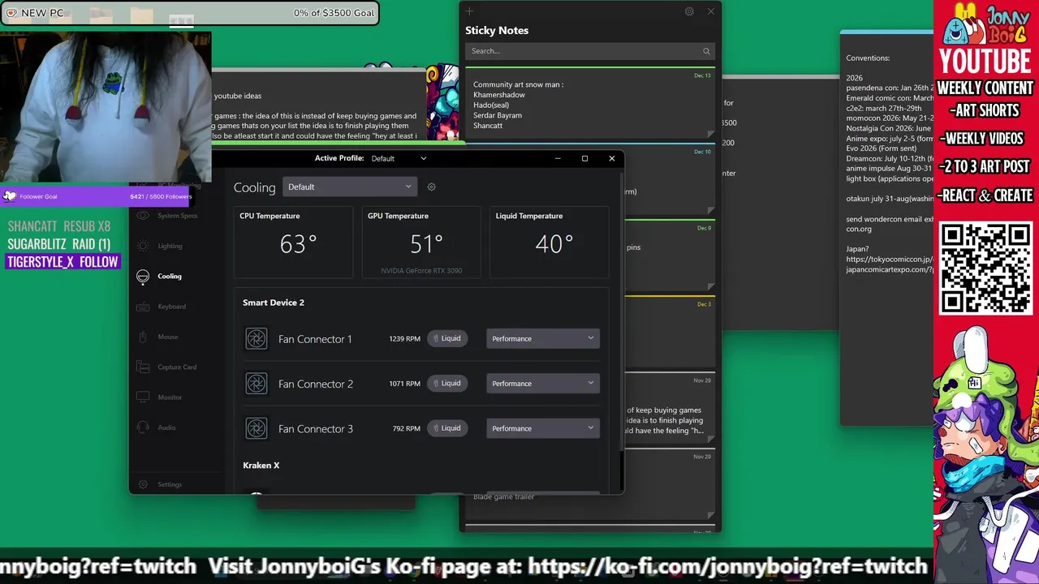
Task: Click the 1071 RPM reading
Action: (404, 384)
